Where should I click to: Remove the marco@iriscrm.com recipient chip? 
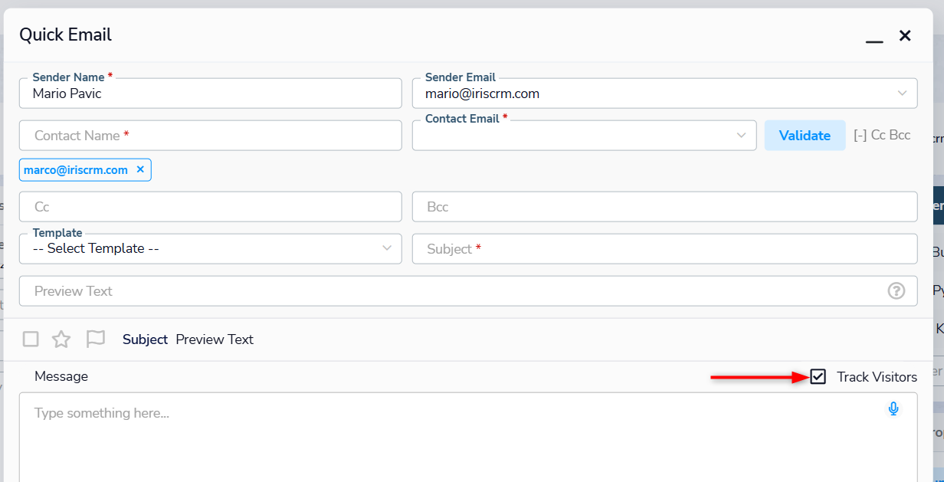(x=140, y=170)
